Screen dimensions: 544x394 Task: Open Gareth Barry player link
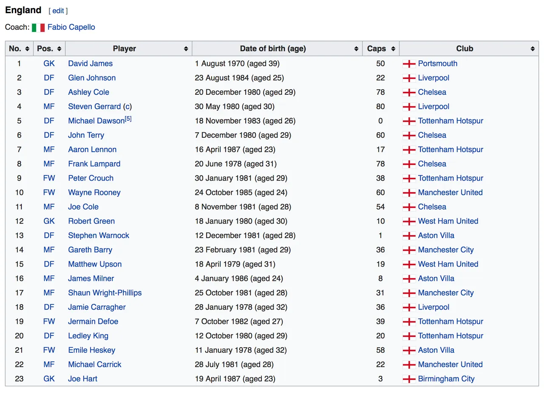click(x=90, y=250)
